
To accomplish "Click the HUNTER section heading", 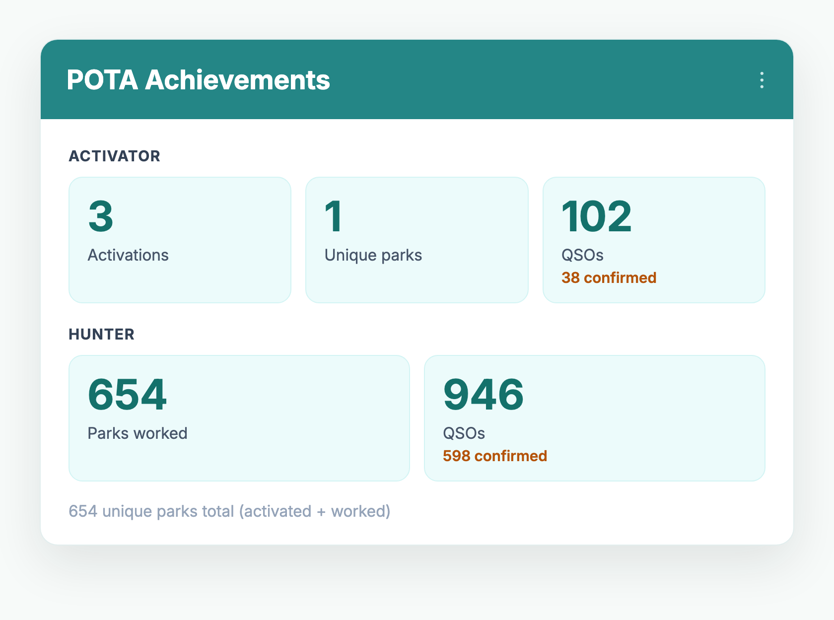I will click(101, 334).
